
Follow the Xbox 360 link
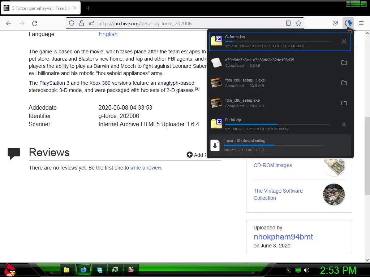click(x=100, y=83)
